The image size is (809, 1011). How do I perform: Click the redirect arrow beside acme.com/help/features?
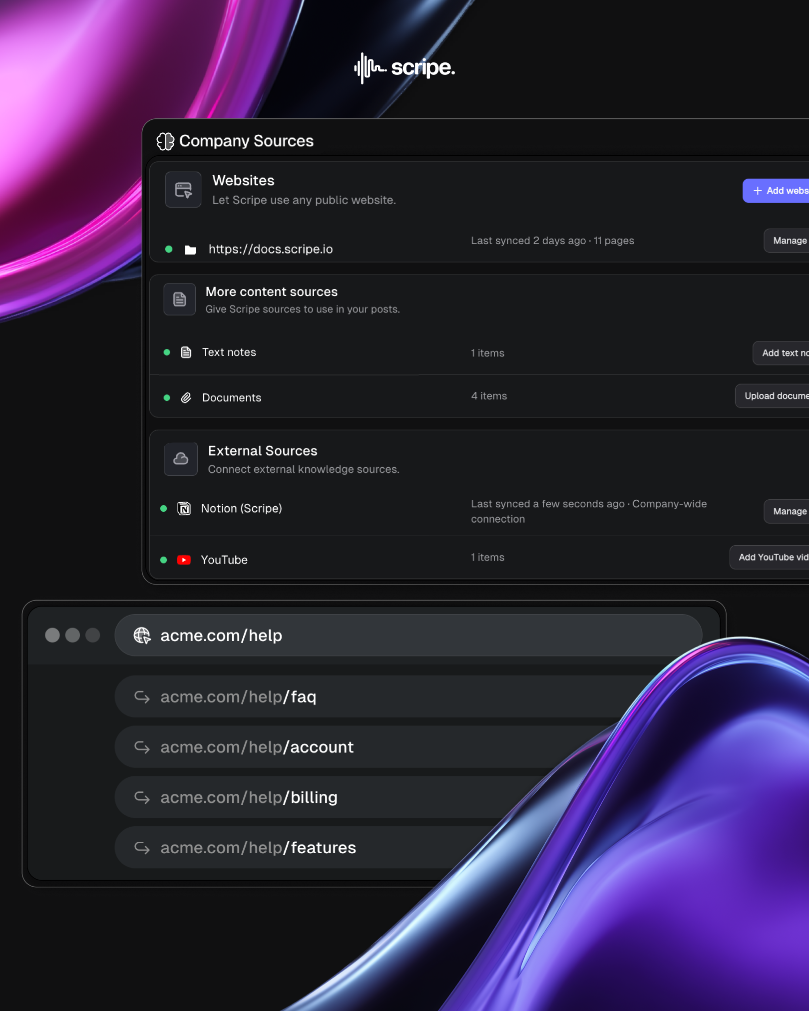pos(142,848)
